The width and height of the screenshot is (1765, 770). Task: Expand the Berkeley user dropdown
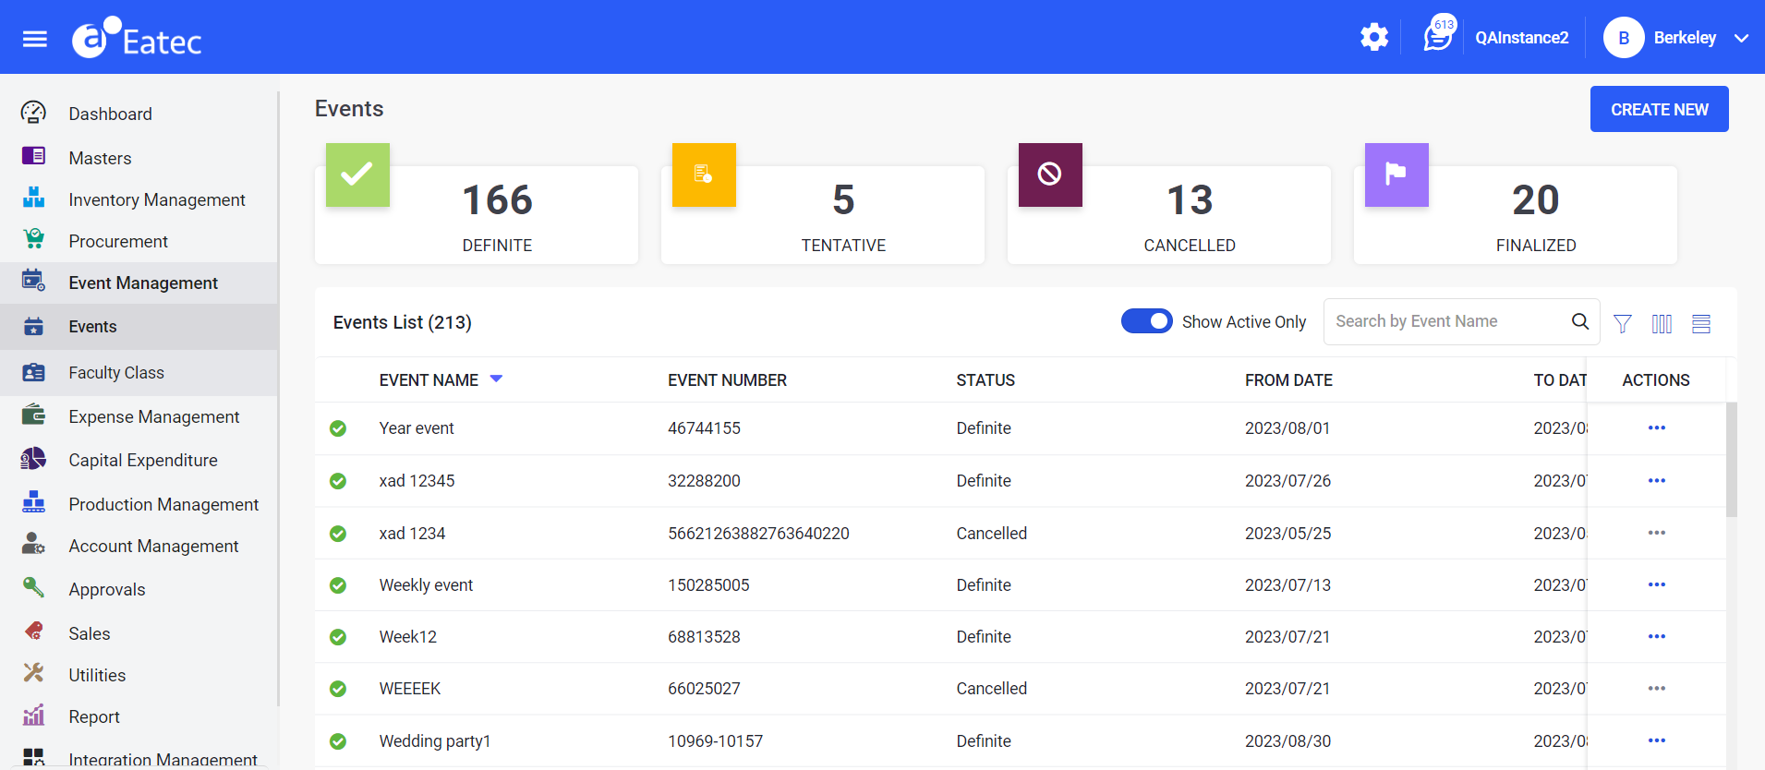point(1741,38)
